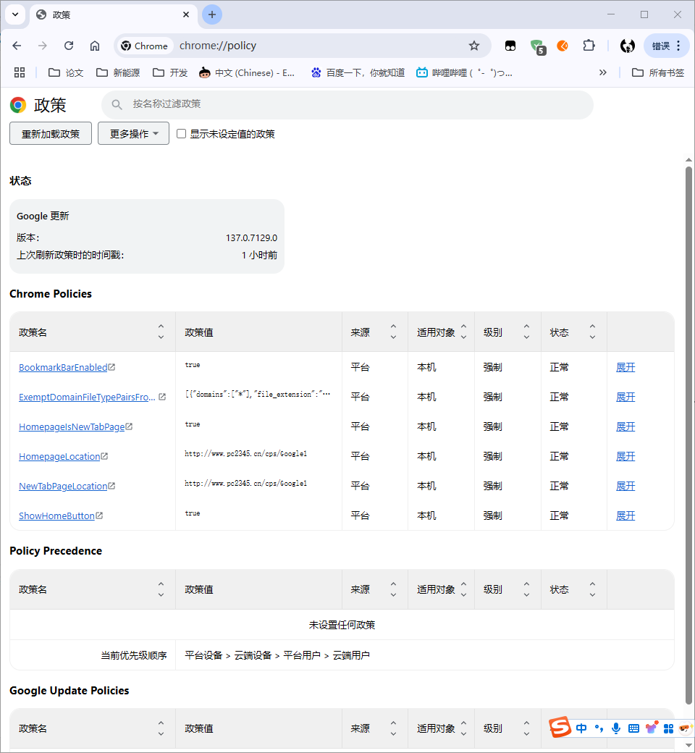This screenshot has height=753, width=695.
Task: Click the forward navigation arrow
Action: (43, 46)
